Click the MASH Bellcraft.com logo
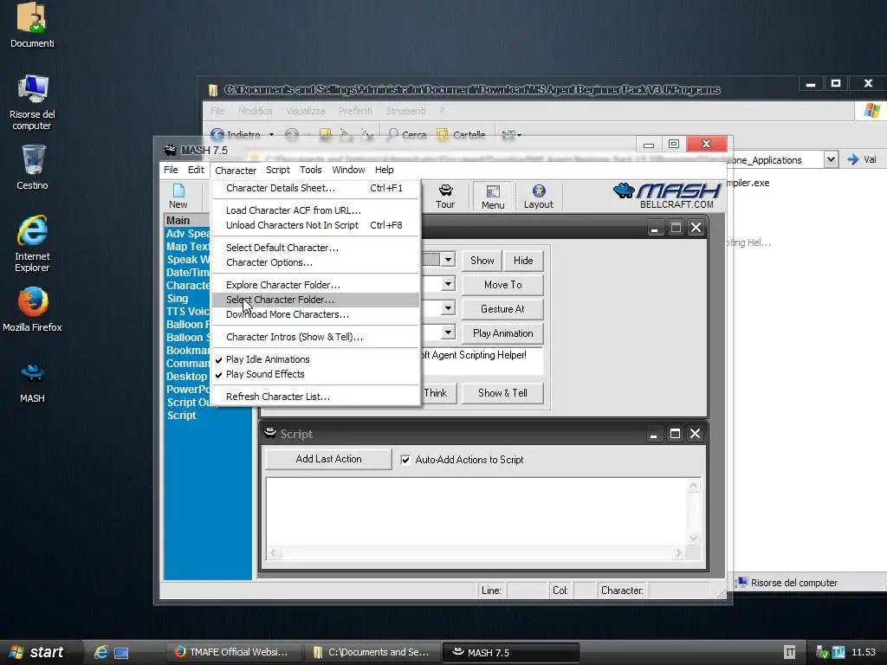Screen dimensions: 887x665 [666, 196]
